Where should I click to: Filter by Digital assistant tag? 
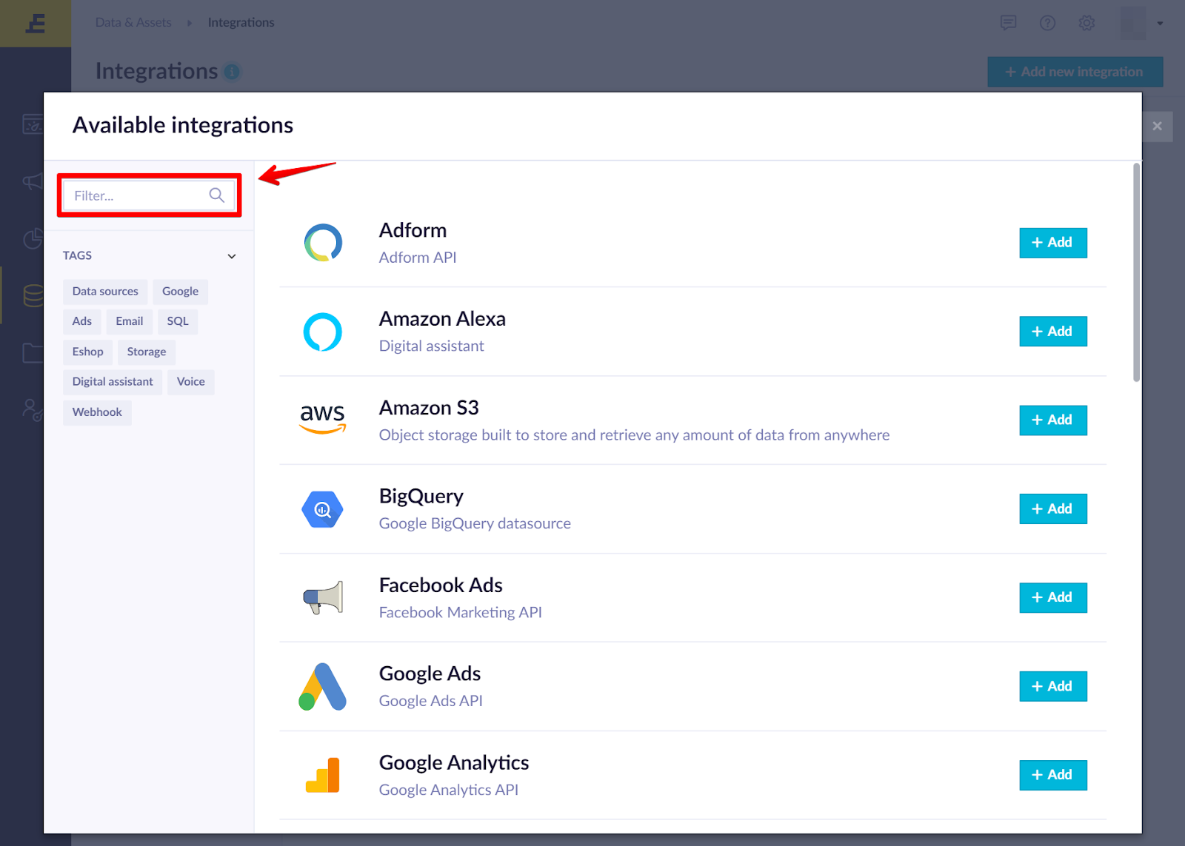113,382
